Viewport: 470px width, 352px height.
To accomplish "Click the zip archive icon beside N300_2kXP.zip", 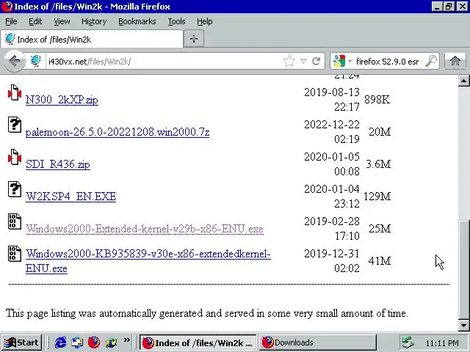I will 15,92.
